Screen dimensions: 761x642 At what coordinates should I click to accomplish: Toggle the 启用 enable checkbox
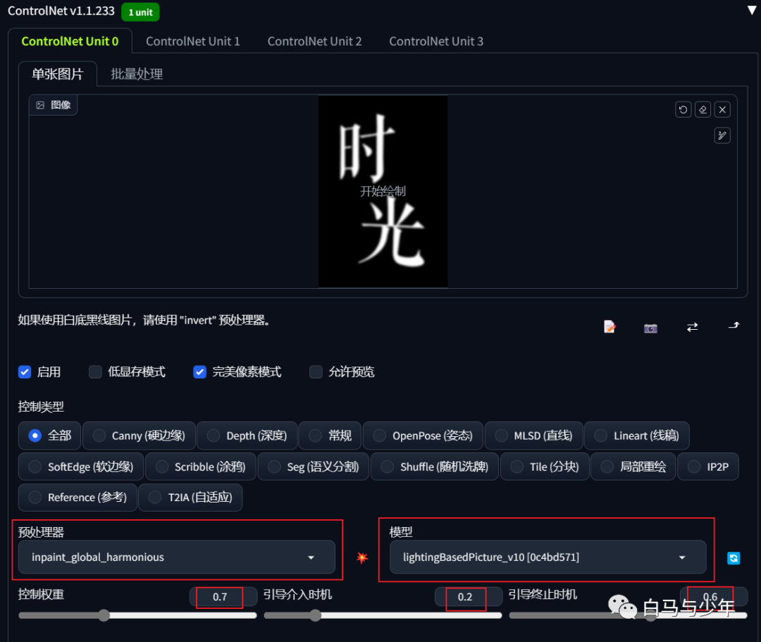[25, 372]
